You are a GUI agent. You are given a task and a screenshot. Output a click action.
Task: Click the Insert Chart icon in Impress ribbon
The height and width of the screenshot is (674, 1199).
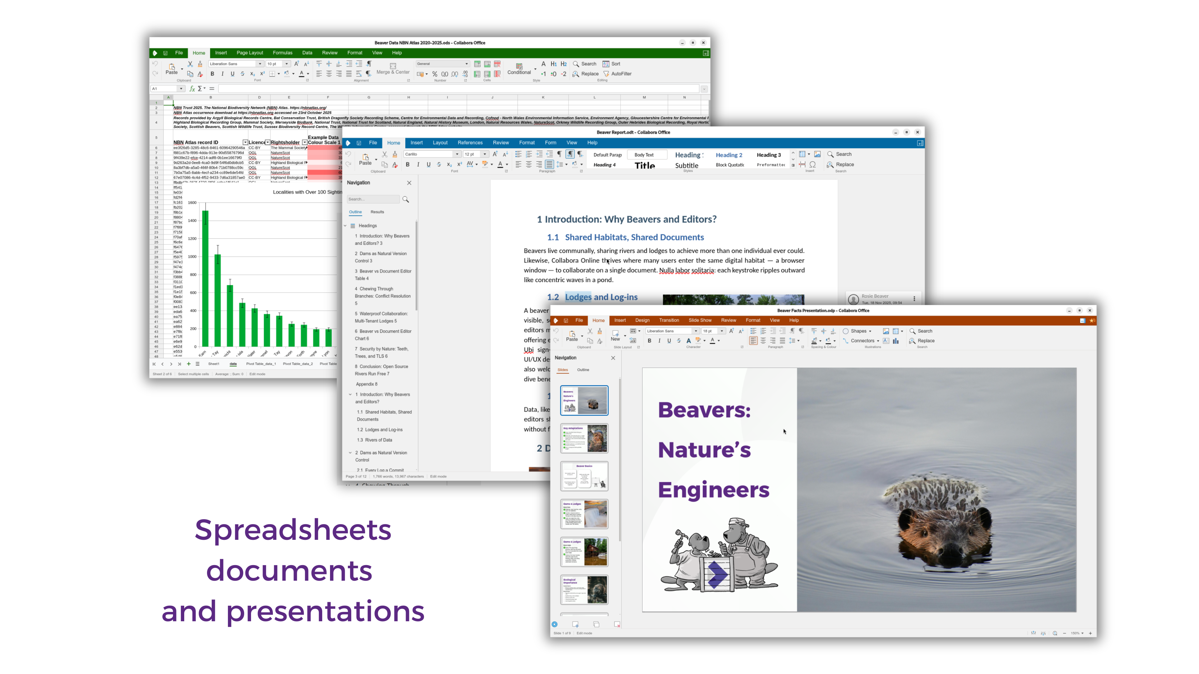pyautogui.click(x=896, y=341)
